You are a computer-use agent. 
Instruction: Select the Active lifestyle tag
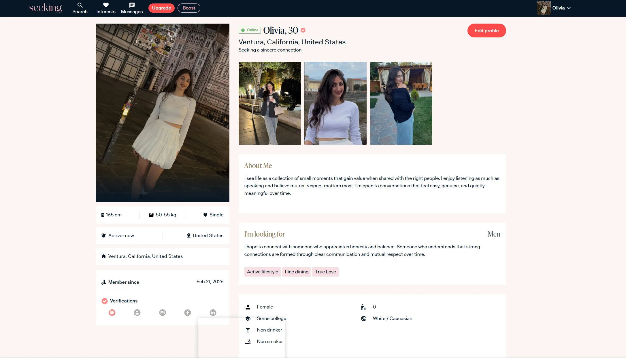(262, 272)
